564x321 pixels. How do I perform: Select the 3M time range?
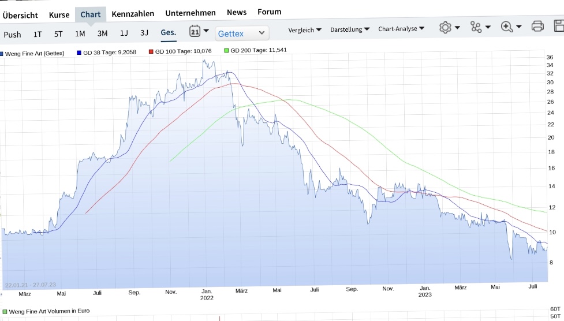click(102, 33)
